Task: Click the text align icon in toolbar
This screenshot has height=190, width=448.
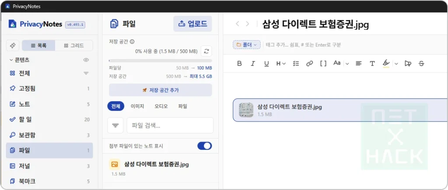Action: tap(358, 64)
